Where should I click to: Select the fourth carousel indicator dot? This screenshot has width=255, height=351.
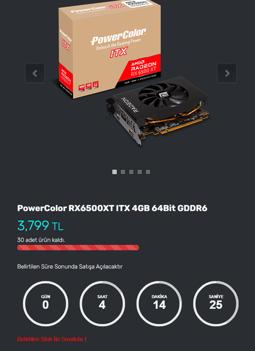click(139, 172)
